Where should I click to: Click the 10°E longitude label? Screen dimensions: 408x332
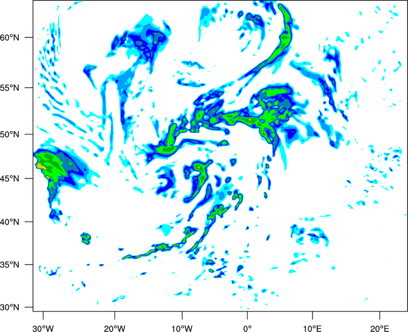(312, 328)
